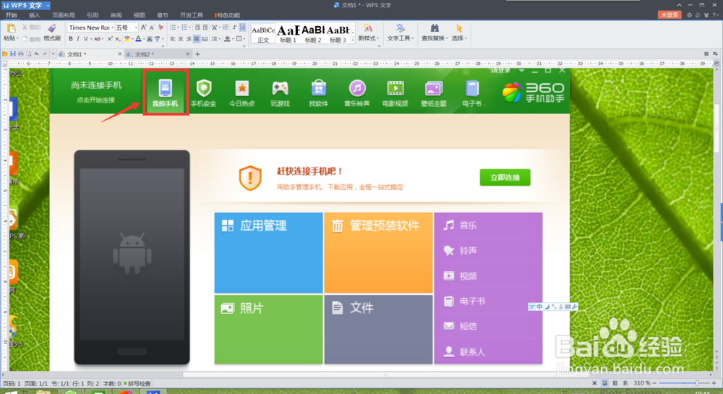
Task: Click the font color red A button
Action: click(x=138, y=39)
